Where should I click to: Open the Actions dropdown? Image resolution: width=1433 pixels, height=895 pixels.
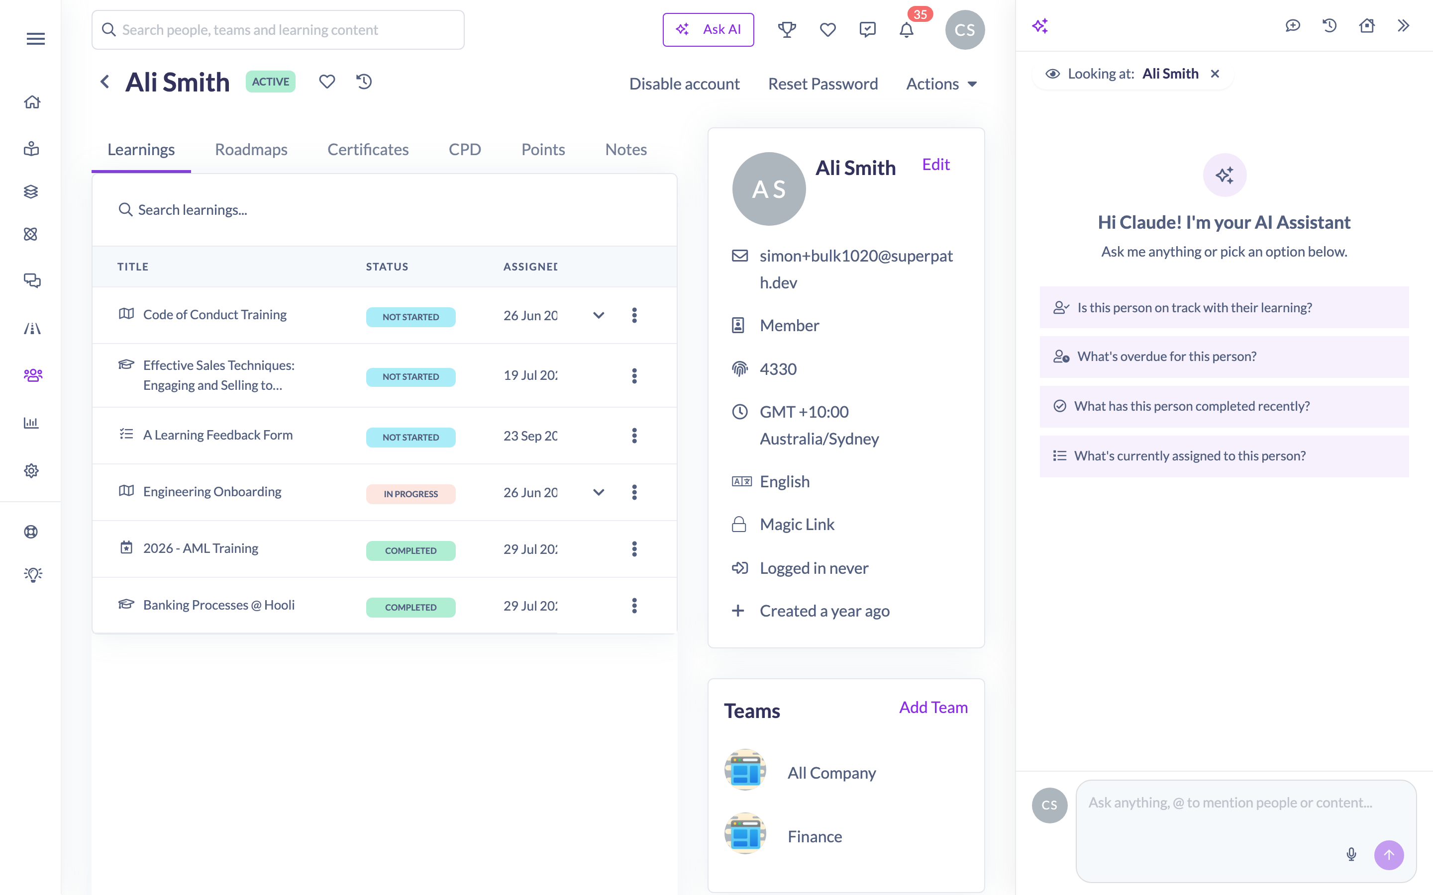click(941, 84)
